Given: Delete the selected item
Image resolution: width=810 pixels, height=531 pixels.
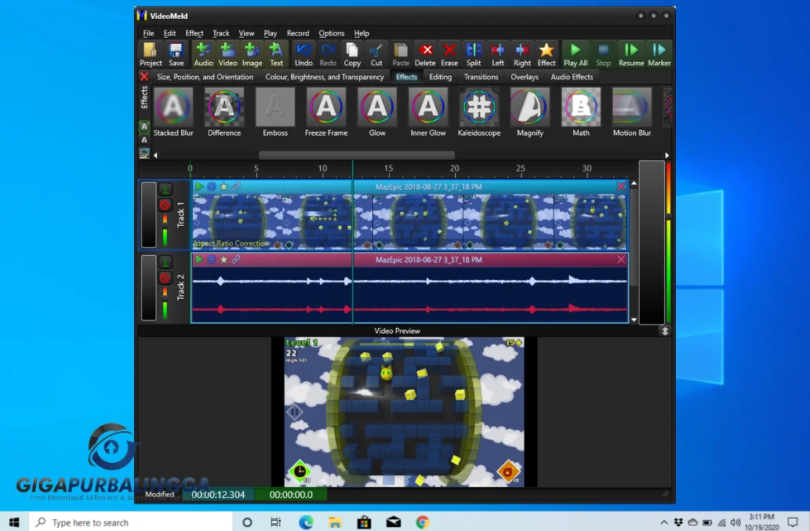Looking at the screenshot, I should [x=425, y=54].
